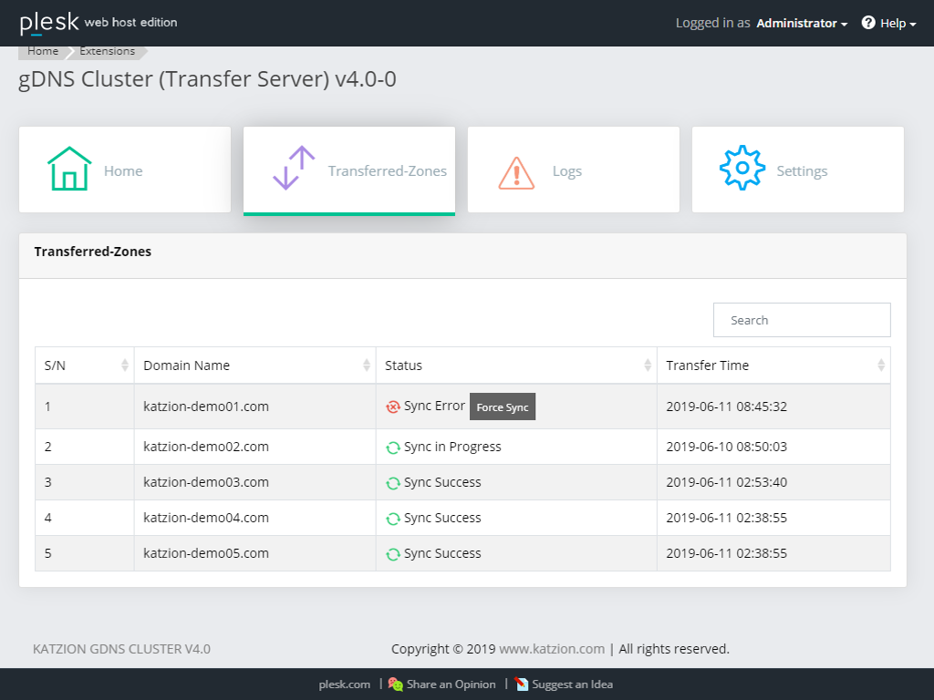The width and height of the screenshot is (934, 700).
Task: Click the Transfer Time header label
Action: pos(707,365)
